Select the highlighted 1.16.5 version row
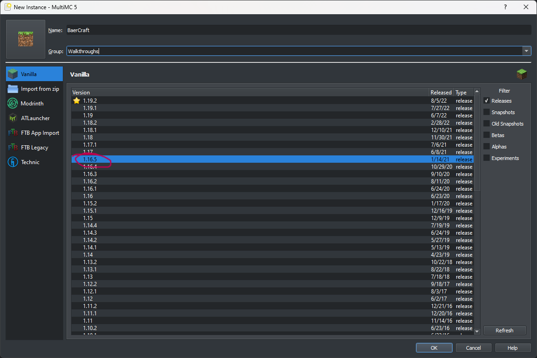Screen dimensions: 537x358 [272, 160]
